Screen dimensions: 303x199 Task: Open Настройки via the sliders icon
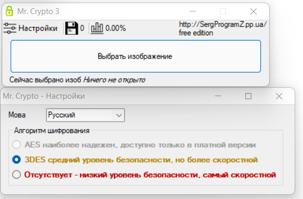pyautogui.click(x=10, y=28)
